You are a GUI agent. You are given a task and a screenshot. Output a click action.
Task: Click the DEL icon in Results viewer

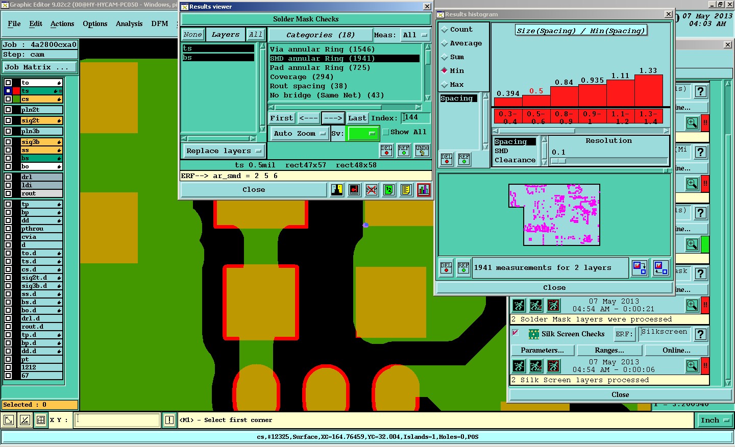click(386, 151)
